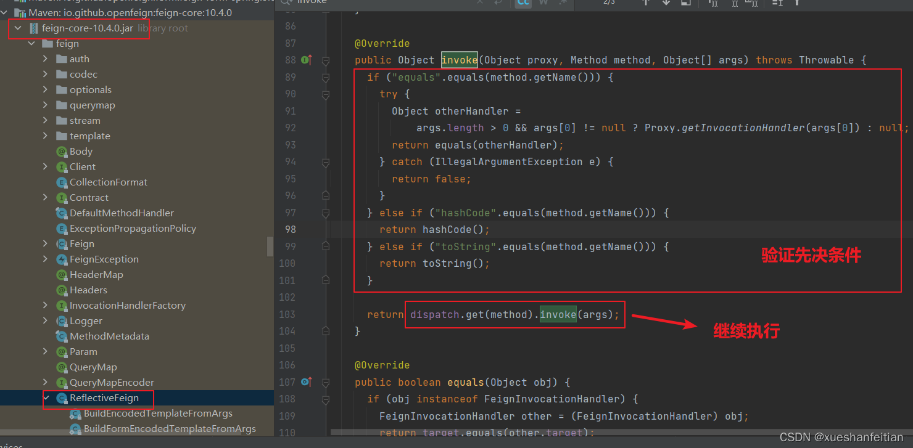913x448 pixels.
Task: Click the template folder icon
Action: (61, 136)
